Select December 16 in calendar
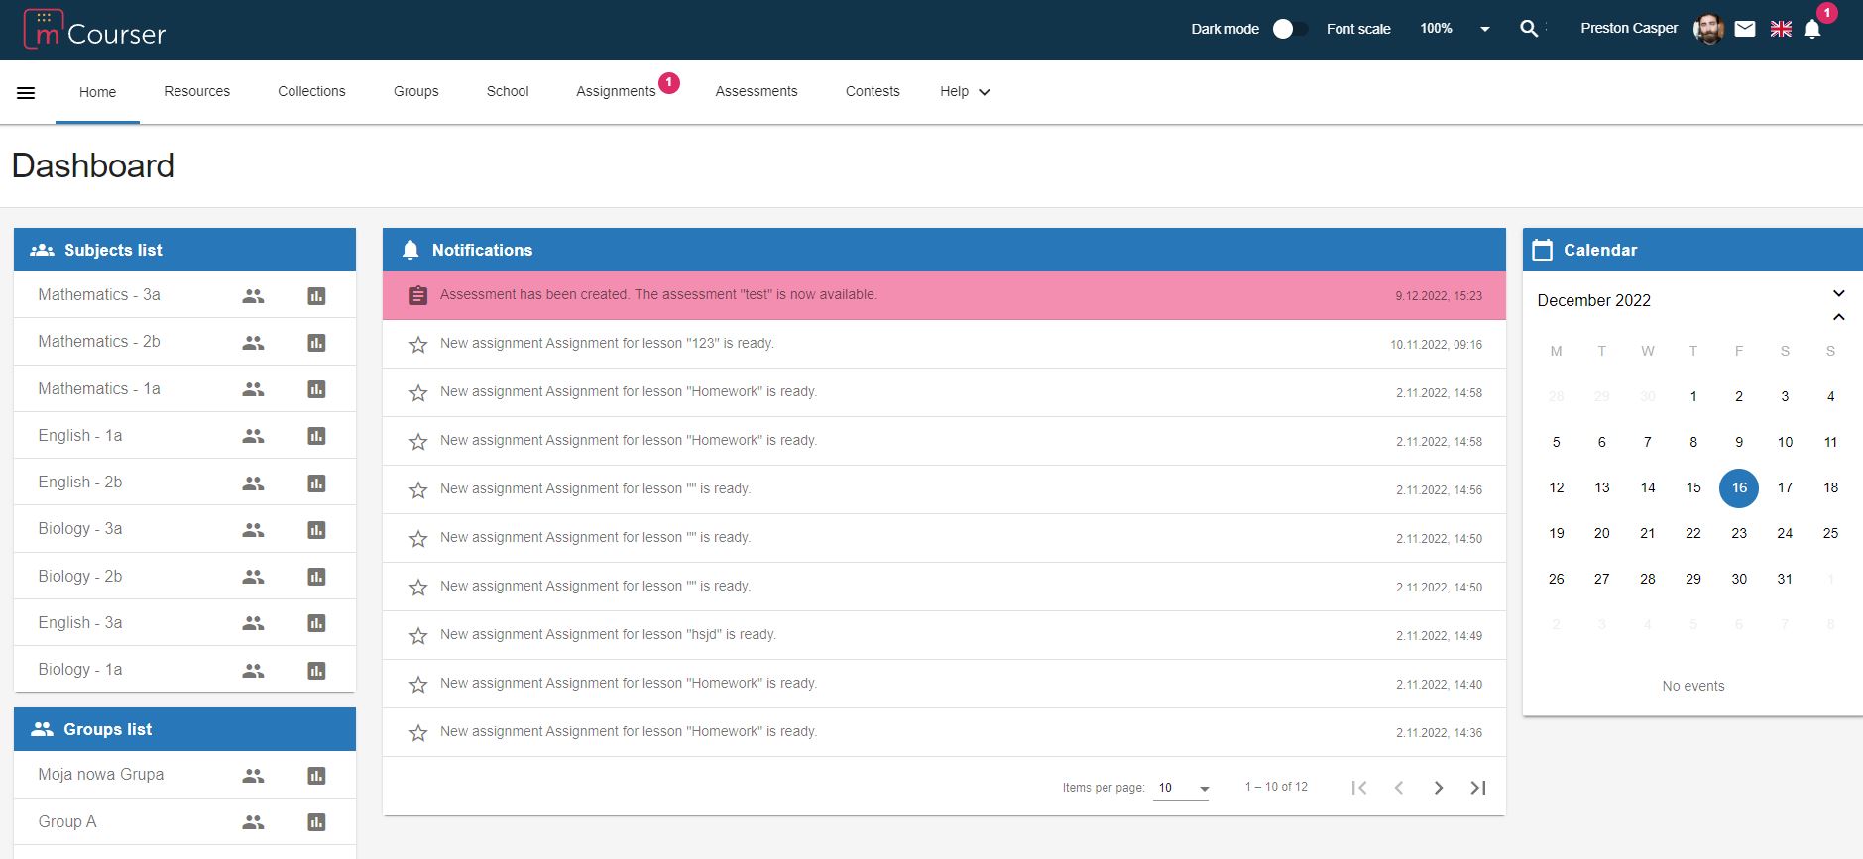 (x=1739, y=487)
